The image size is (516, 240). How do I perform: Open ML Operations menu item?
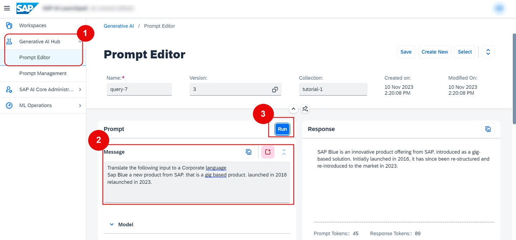(43, 106)
